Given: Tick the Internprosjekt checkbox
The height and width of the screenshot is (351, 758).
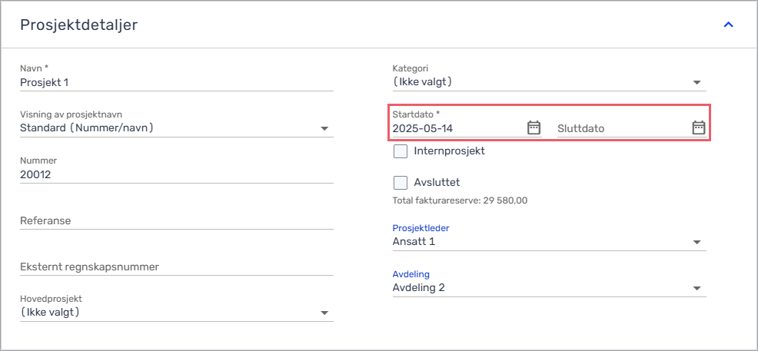Looking at the screenshot, I should pyautogui.click(x=401, y=151).
